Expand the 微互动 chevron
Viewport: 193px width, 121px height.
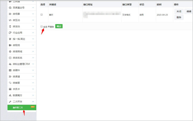pyautogui.click(x=33, y=20)
